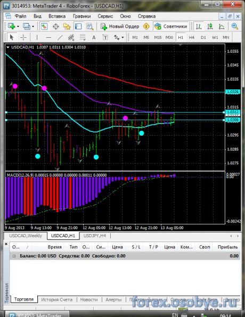Switch to candlestick chart mode
The height and width of the screenshot is (317, 245).
210,26
